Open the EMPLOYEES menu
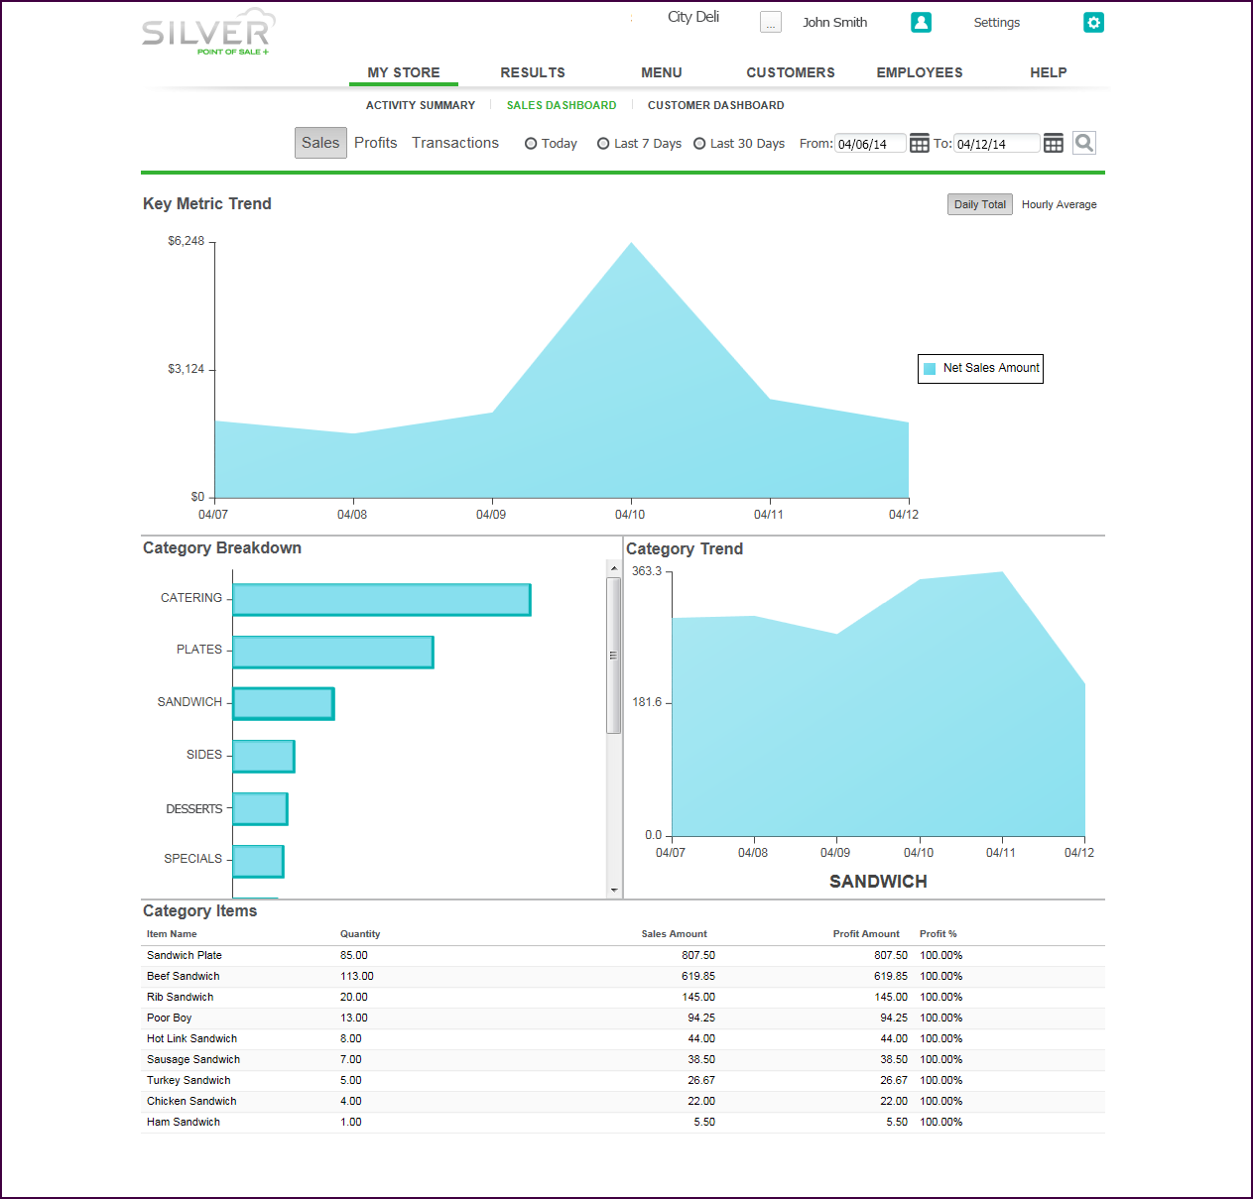Viewport: 1253px width, 1199px height. 919,72
